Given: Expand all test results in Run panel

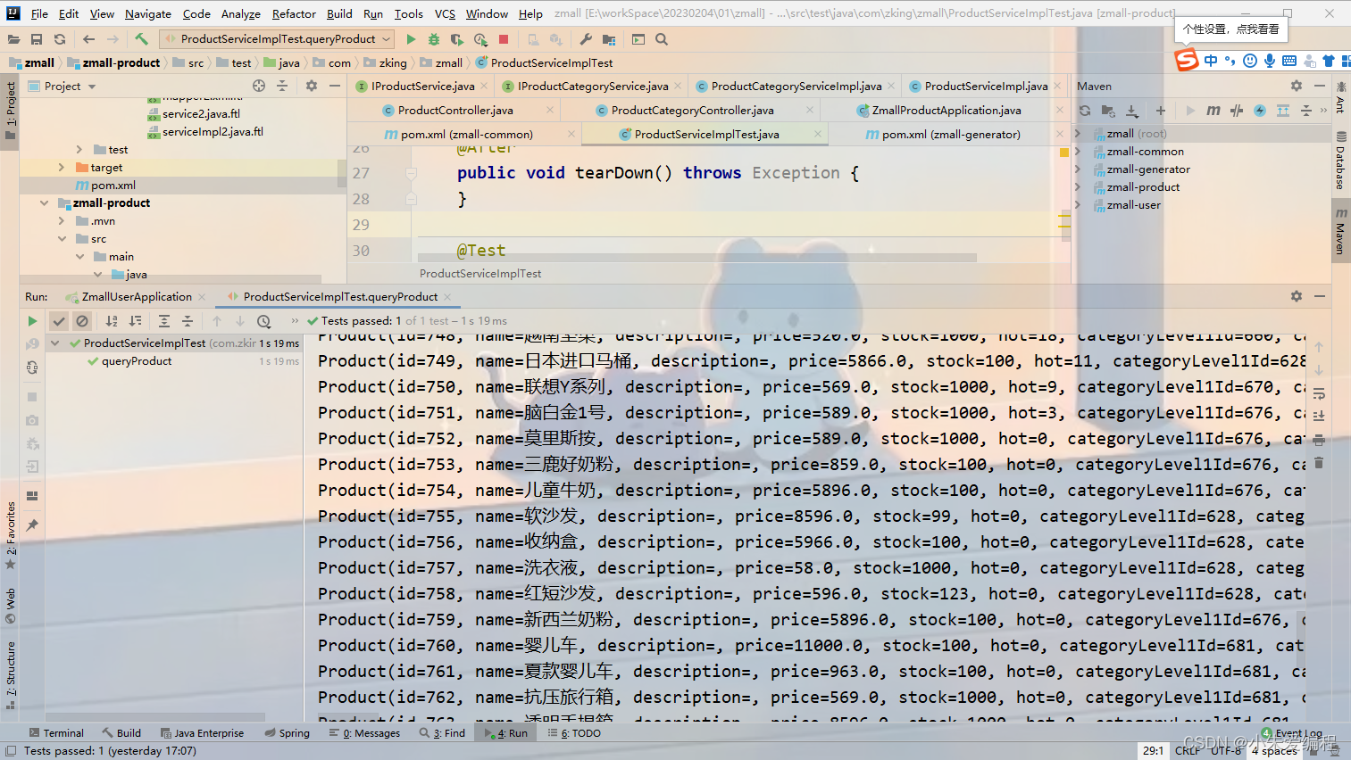Looking at the screenshot, I should click(x=164, y=321).
